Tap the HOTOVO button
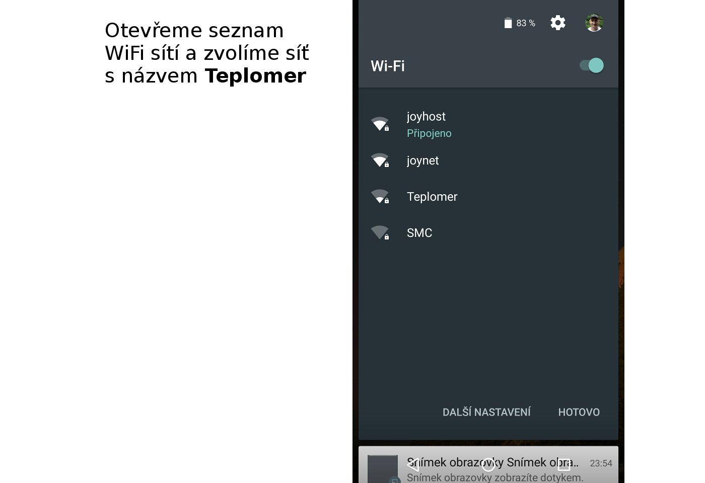The image size is (705, 483). click(x=579, y=412)
